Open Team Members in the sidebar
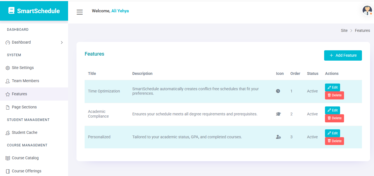Viewport: 374px width, 176px height. [x=25, y=81]
